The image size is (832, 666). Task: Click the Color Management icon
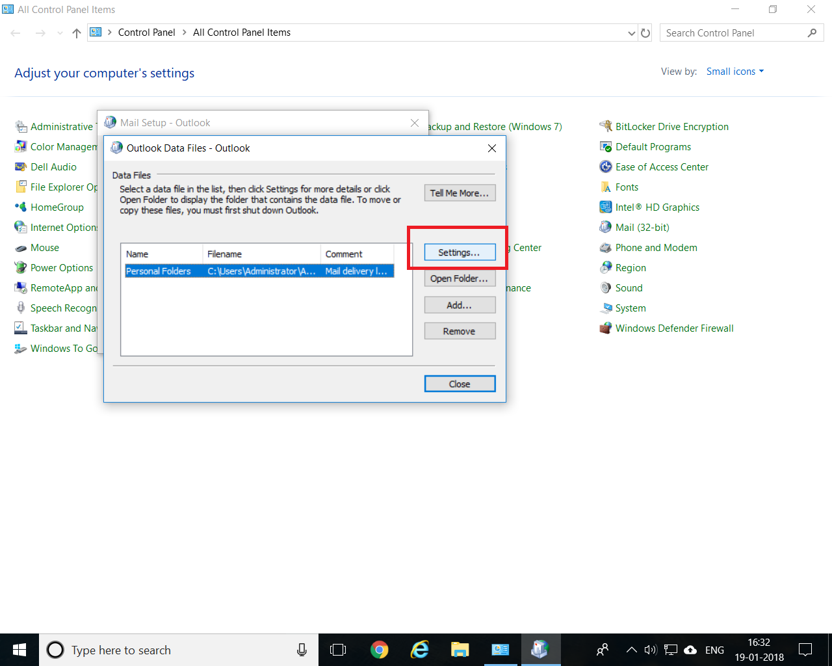pyautogui.click(x=21, y=146)
